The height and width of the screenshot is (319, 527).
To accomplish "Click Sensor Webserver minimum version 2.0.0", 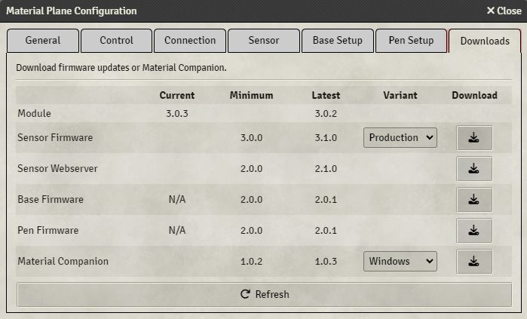I will pyautogui.click(x=251, y=169).
